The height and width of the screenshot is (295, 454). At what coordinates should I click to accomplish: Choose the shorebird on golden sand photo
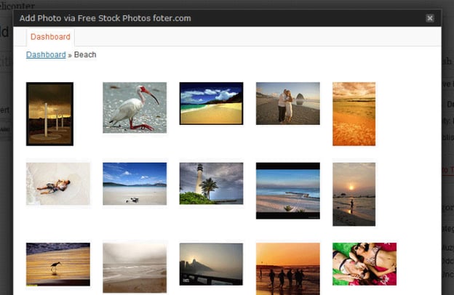click(x=58, y=264)
